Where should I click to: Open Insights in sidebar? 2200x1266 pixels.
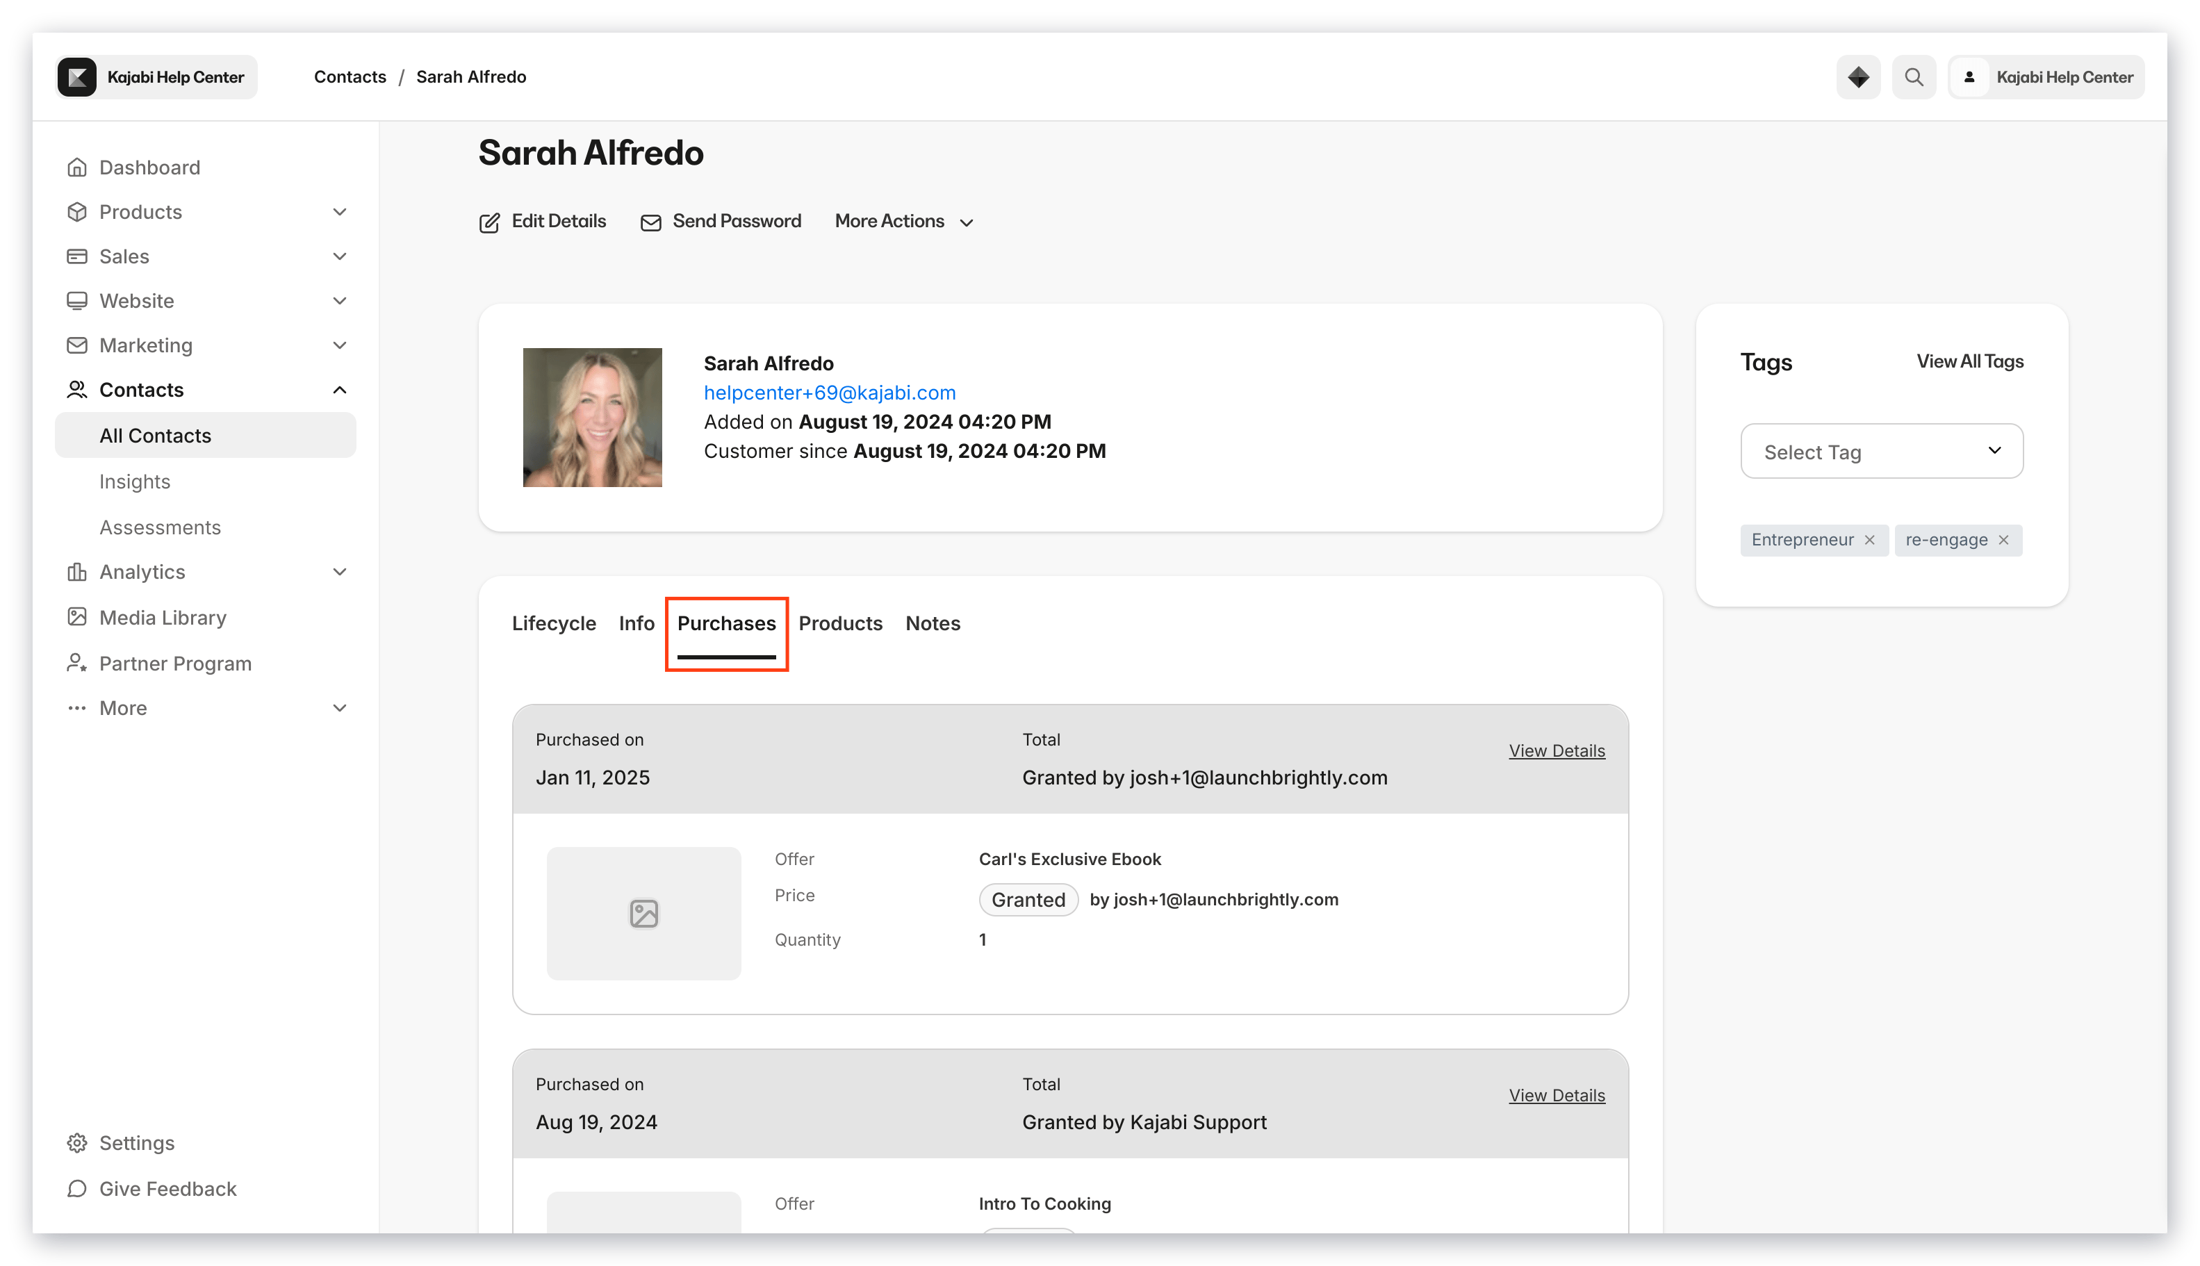coord(135,481)
